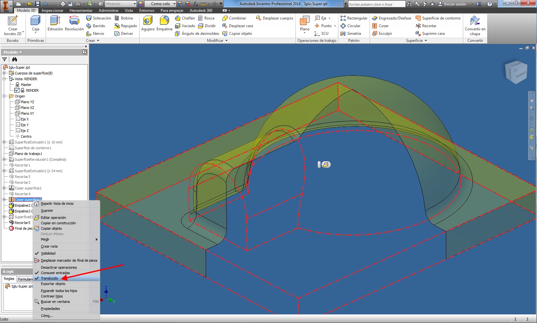Open the browser filter icon
The width and height of the screenshot is (537, 323).
click(x=4, y=59)
